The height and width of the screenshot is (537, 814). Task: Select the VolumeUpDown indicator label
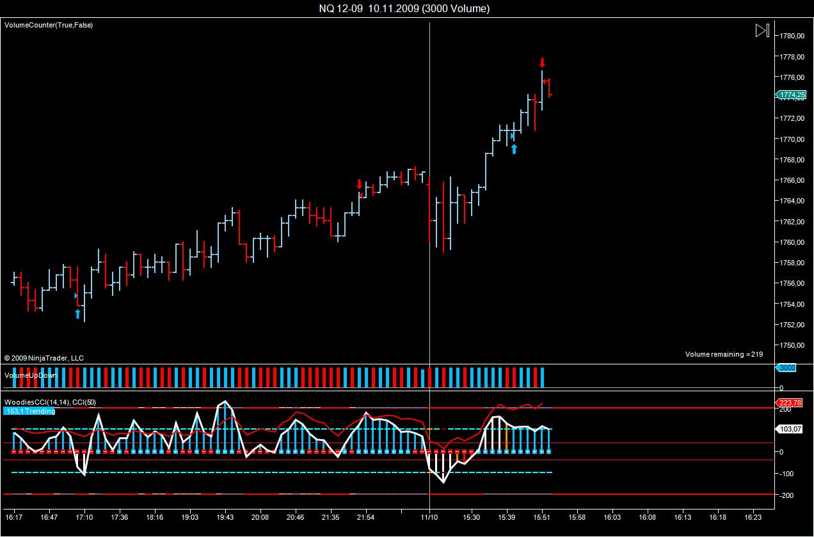click(x=31, y=375)
